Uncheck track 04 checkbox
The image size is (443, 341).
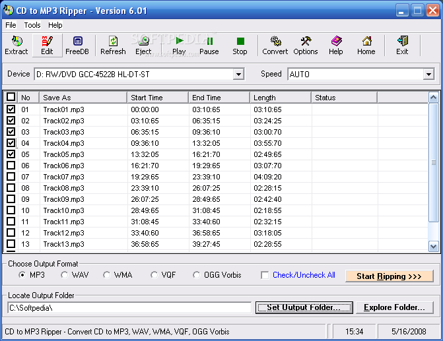pos(11,143)
